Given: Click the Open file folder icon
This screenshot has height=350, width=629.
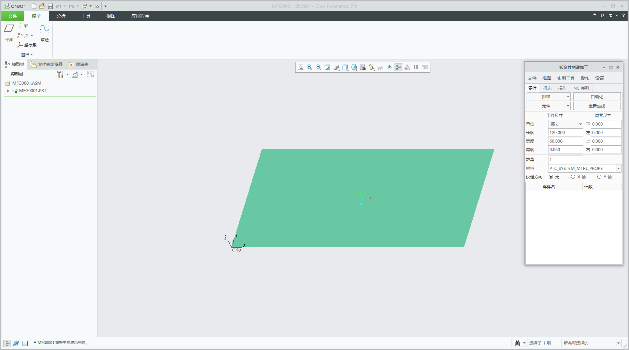Looking at the screenshot, I should tap(42, 6).
